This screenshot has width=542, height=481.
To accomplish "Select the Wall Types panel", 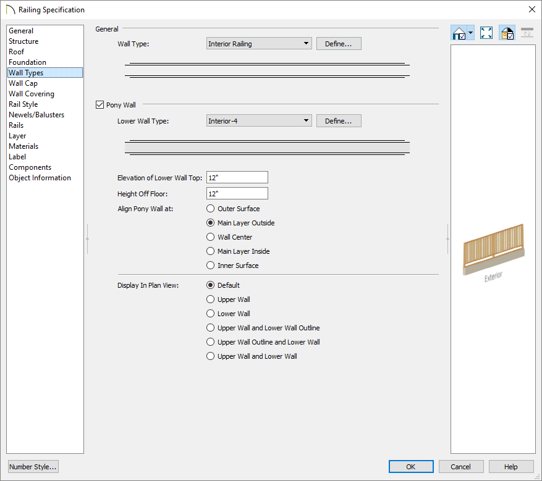I will coord(45,72).
